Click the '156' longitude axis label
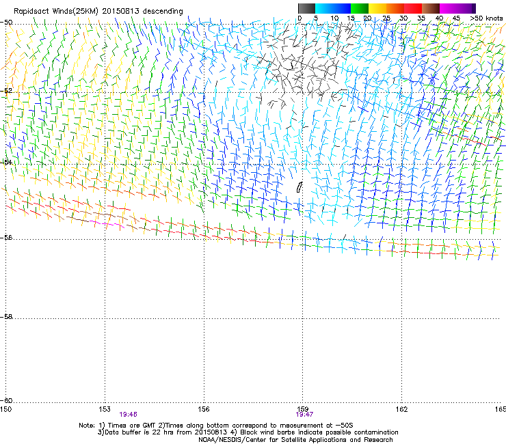506x444 pixels. click(x=204, y=409)
